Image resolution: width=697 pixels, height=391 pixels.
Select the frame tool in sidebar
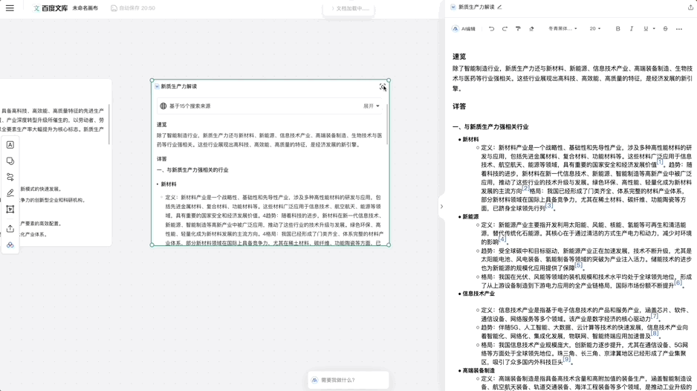[10, 210]
